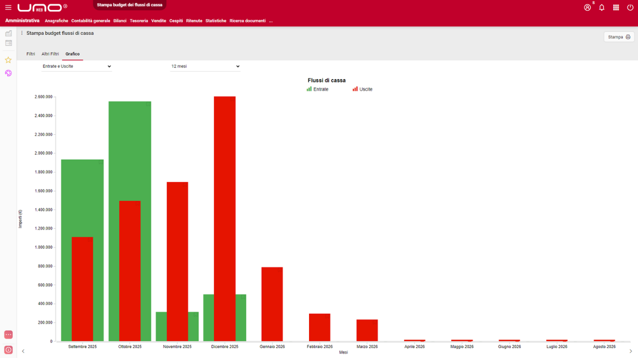Toggle the Uscite series in legend

tap(362, 89)
